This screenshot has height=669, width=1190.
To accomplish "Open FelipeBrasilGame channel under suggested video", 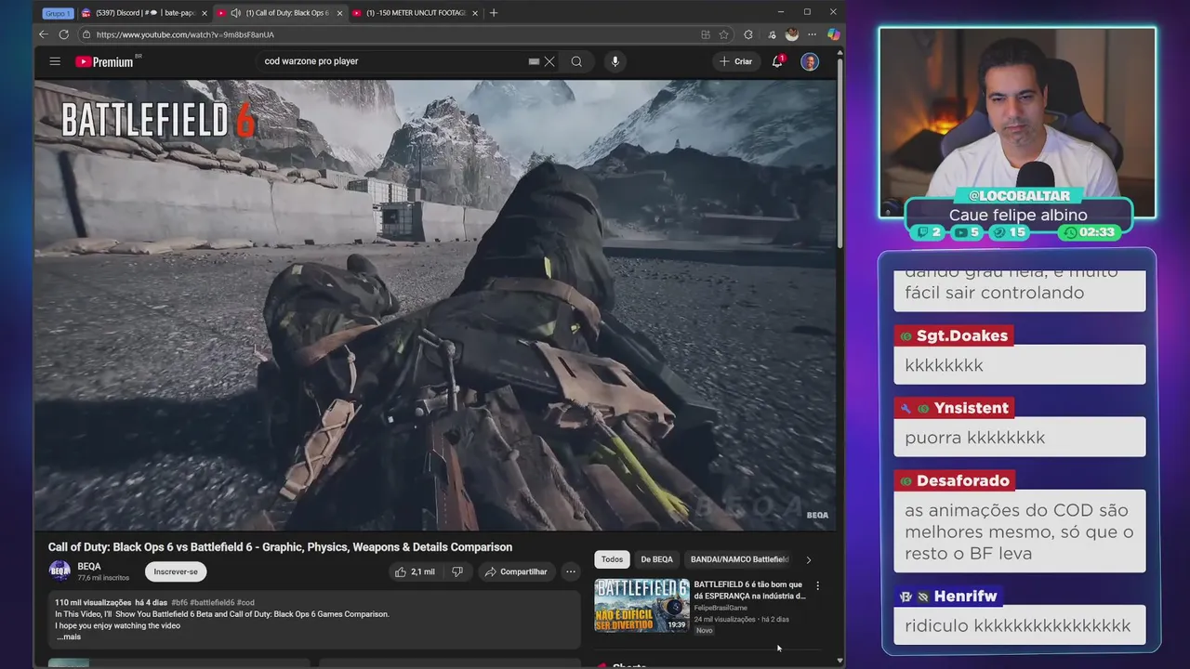I will click(721, 608).
